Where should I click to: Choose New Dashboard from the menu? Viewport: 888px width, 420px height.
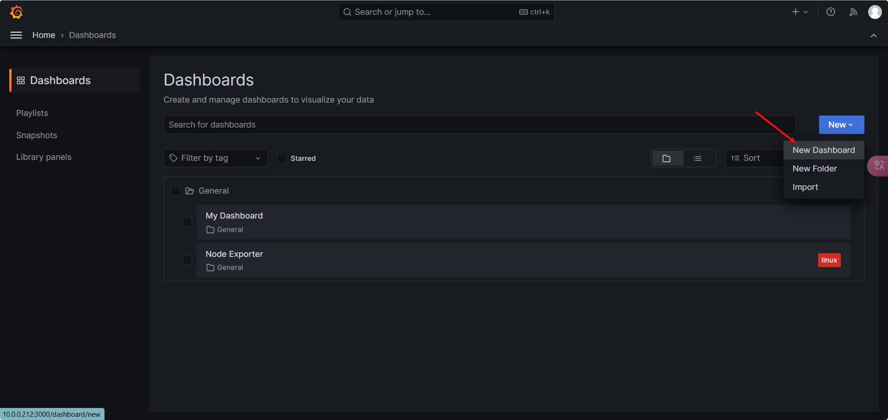pos(823,150)
